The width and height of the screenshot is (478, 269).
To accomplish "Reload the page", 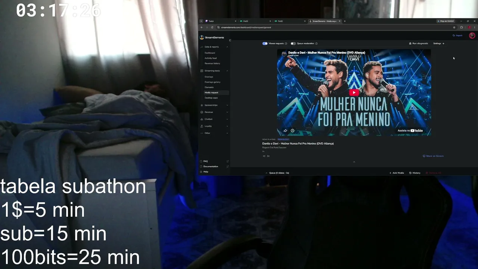I will pyautogui.click(x=212, y=27).
